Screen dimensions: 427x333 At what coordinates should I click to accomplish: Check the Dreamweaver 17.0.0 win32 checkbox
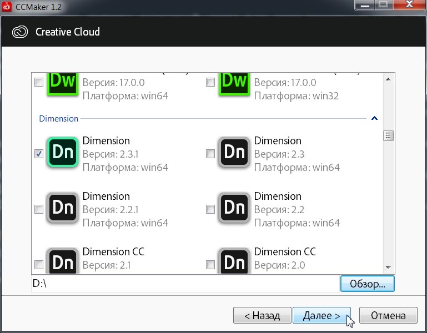tap(210, 82)
